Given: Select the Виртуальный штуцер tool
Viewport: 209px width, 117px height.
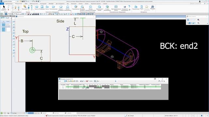Looking at the screenshot, I should tap(99, 8).
